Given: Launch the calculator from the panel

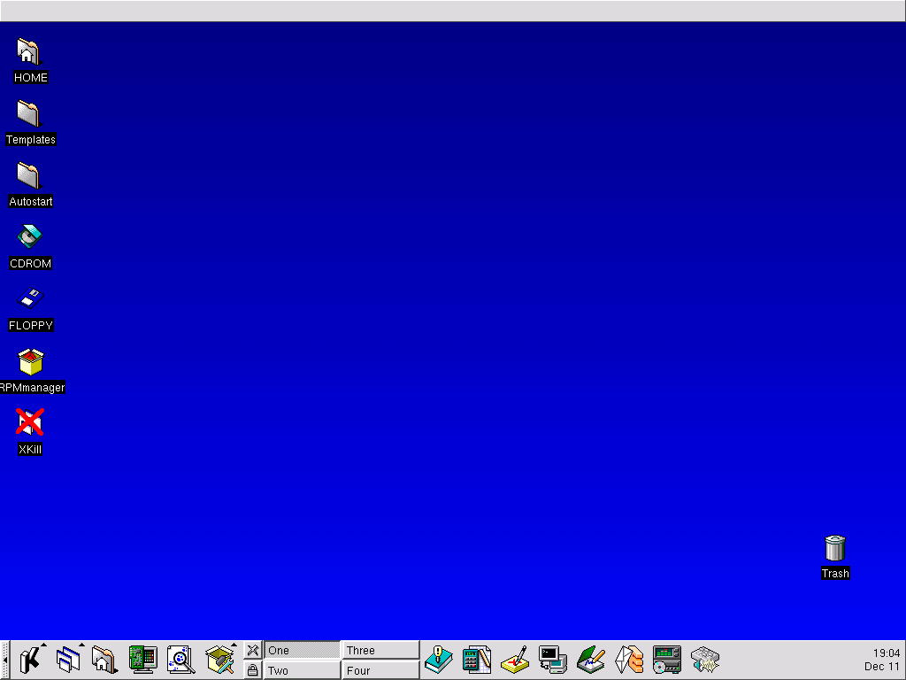Looking at the screenshot, I should 477,660.
